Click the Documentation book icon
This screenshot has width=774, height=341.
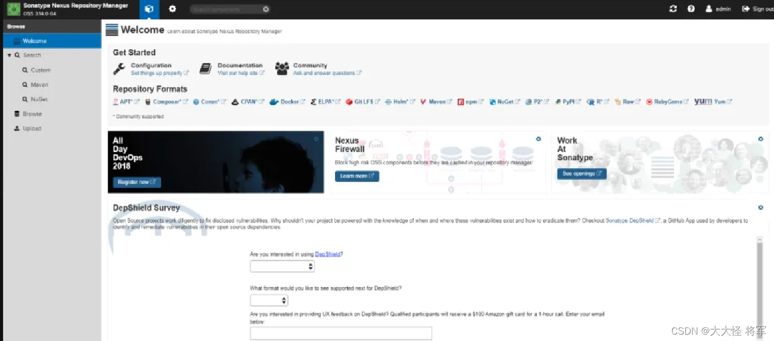click(x=206, y=69)
